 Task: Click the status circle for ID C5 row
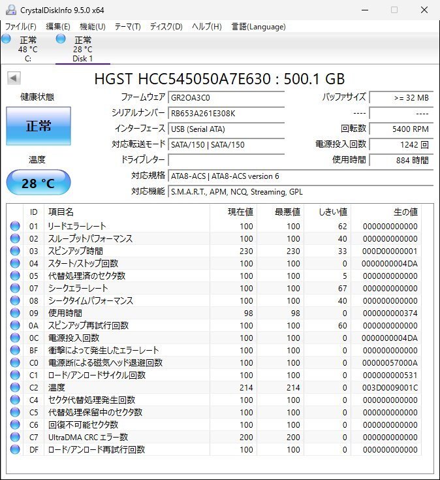point(15,412)
